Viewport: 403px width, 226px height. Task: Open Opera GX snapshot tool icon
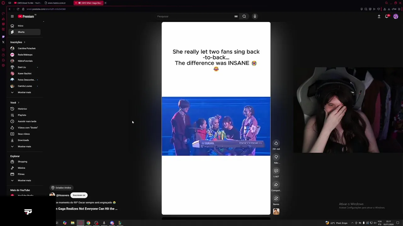[366, 9]
